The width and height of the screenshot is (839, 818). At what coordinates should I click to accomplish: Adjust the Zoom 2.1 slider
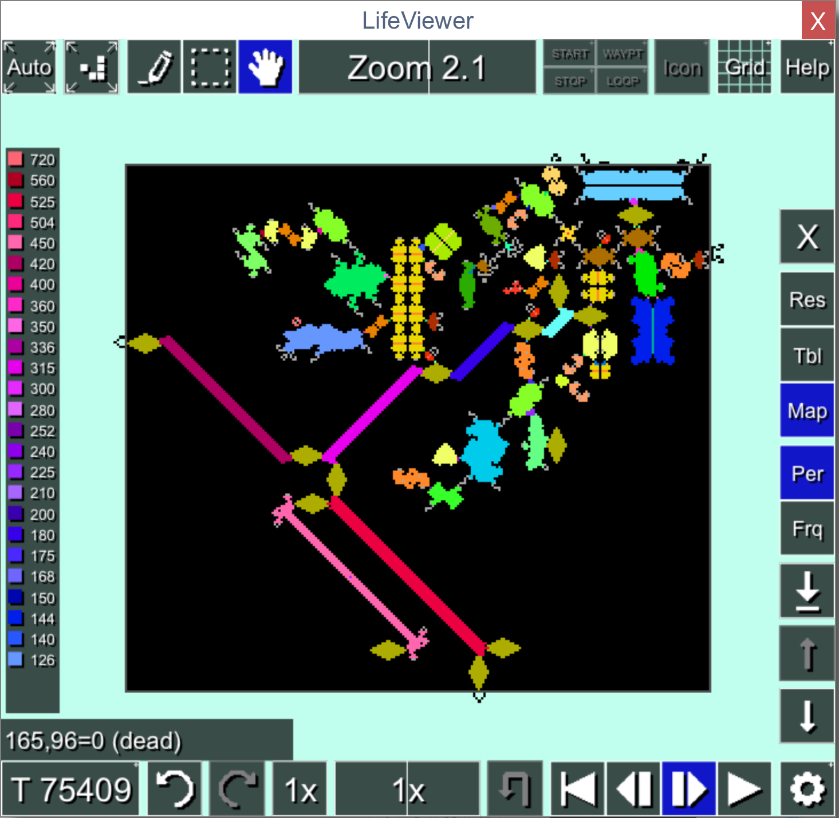click(x=417, y=67)
